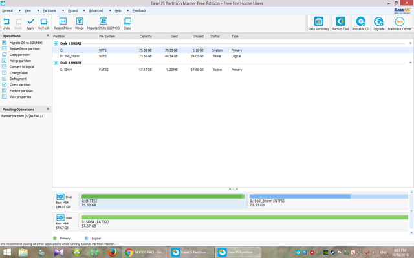414x258 pixels.
Task: Open File Explorer from the taskbar
Action: point(23,252)
